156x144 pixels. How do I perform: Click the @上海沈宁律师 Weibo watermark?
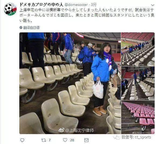coord(76,130)
